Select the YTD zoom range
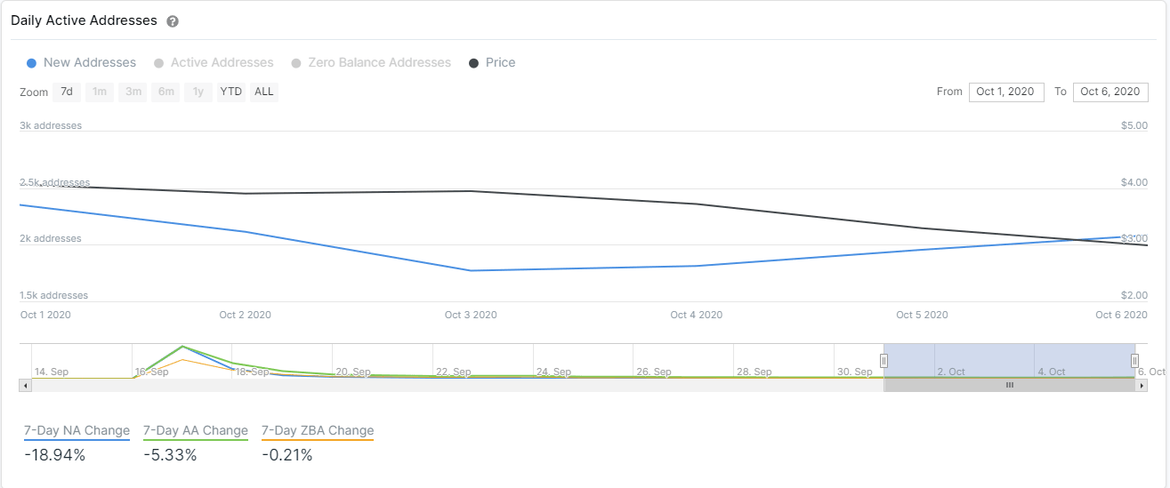Image resolution: width=1170 pixels, height=488 pixels. coord(231,92)
